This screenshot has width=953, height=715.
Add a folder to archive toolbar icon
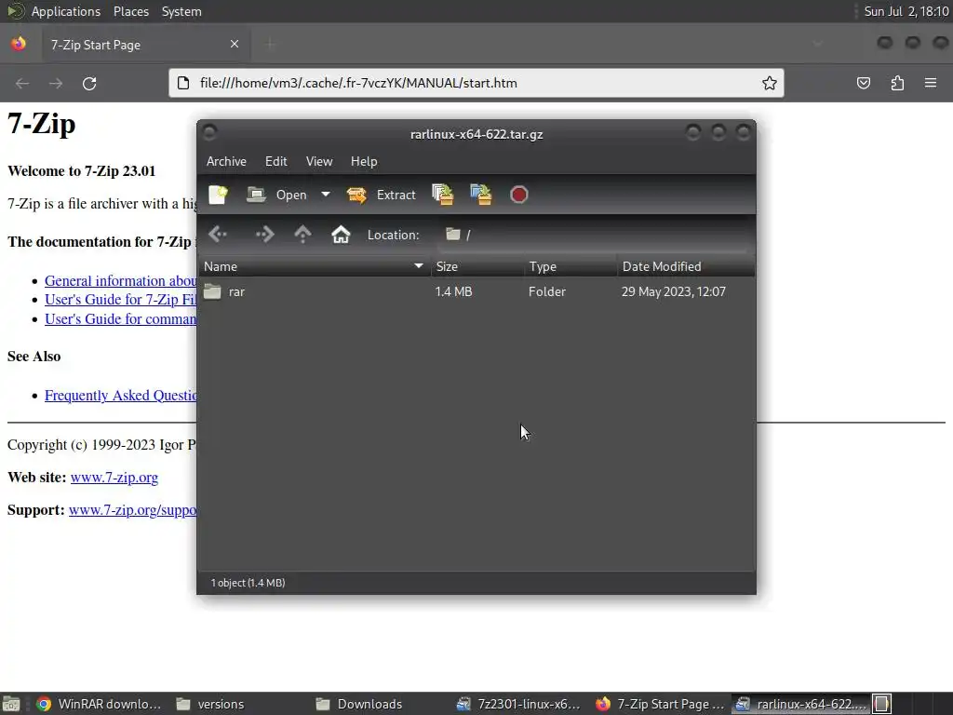tap(481, 195)
